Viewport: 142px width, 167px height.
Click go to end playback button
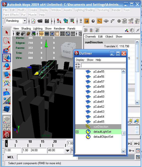tap(137, 143)
